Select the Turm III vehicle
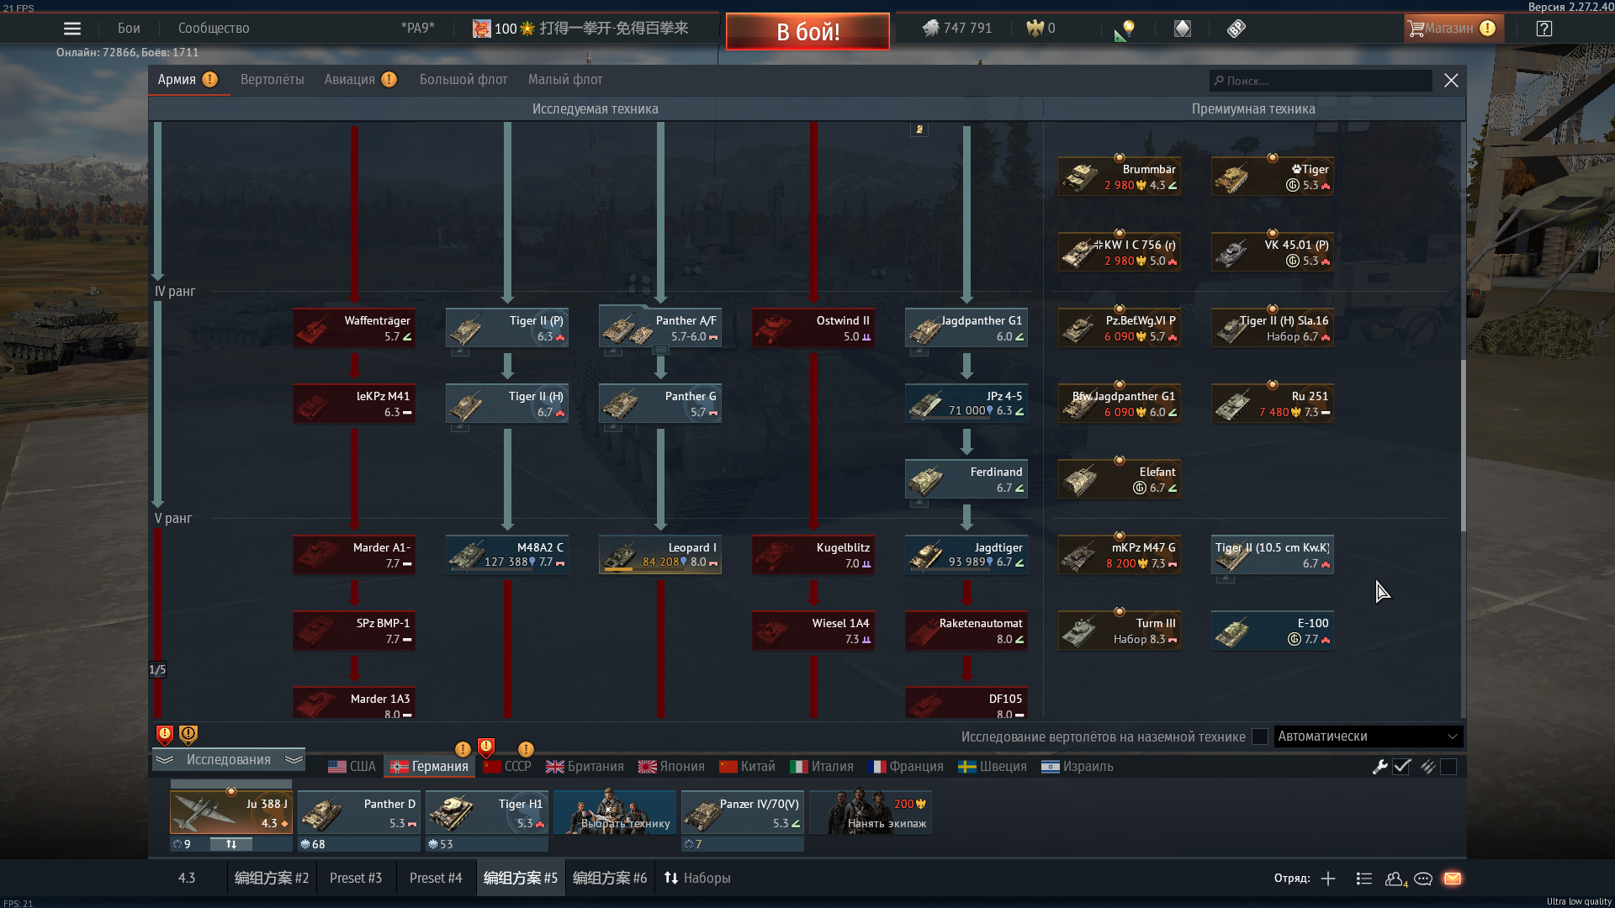 1120,631
